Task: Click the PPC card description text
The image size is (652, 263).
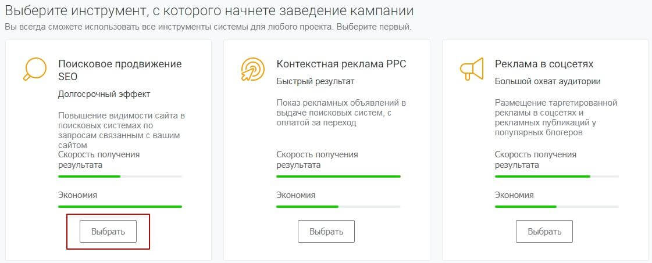Action: pyautogui.click(x=341, y=113)
